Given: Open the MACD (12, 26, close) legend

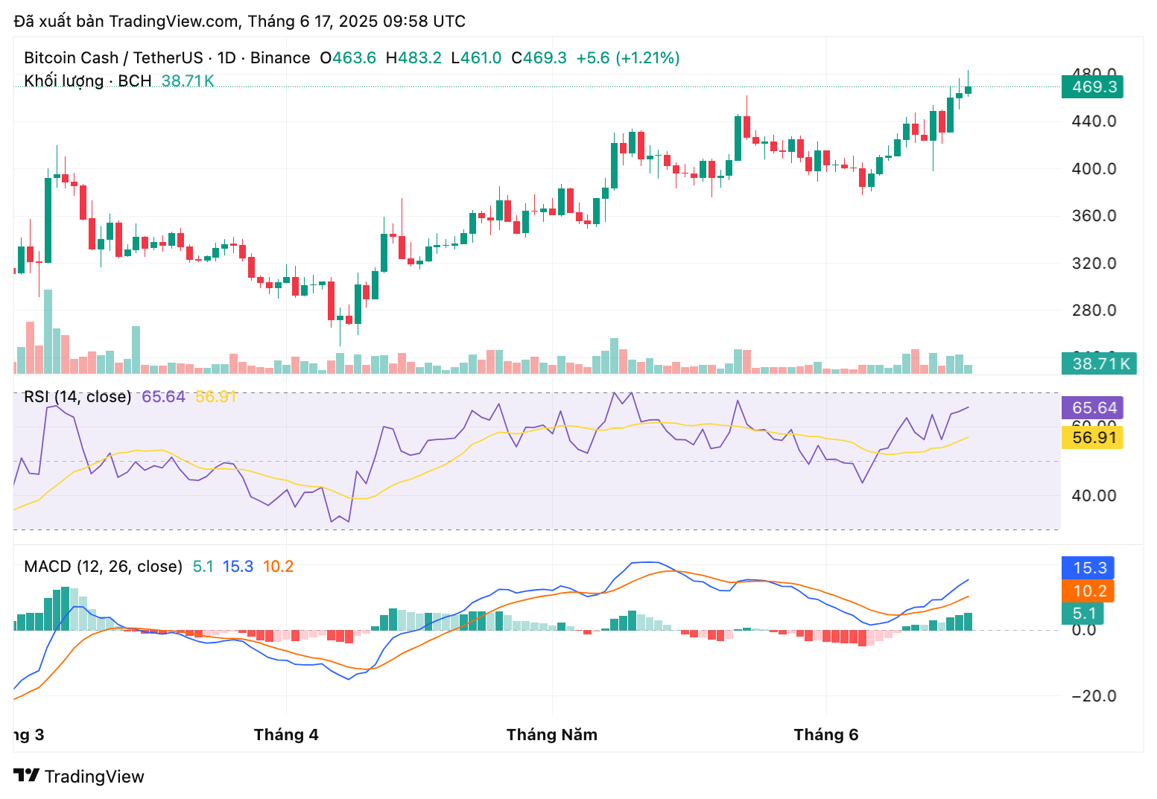Looking at the screenshot, I should (103, 567).
